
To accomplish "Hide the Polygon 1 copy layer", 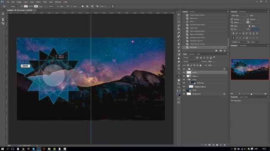I will pos(184,87).
